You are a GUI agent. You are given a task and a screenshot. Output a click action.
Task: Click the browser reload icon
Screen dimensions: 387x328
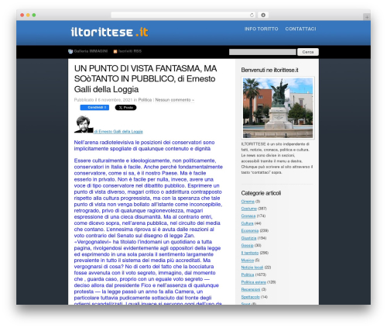pos(252,16)
